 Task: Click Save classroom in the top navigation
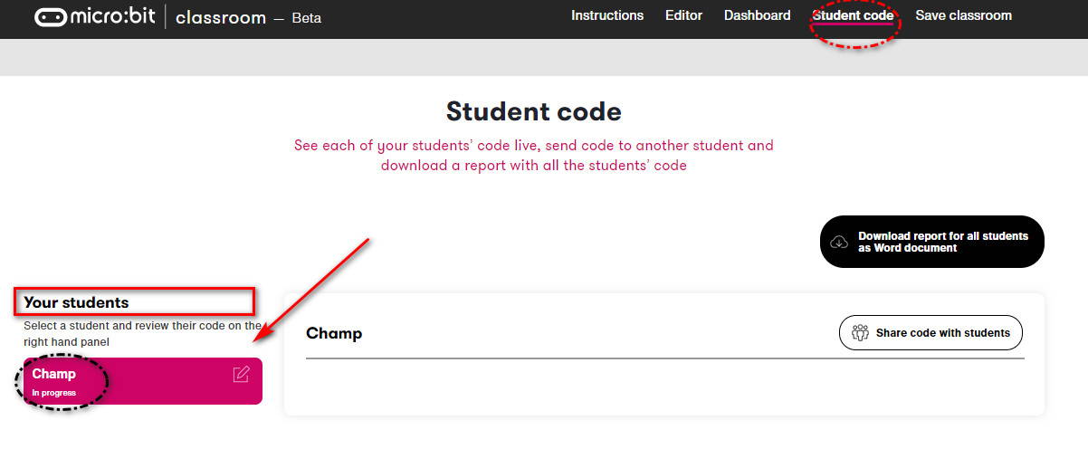963,15
